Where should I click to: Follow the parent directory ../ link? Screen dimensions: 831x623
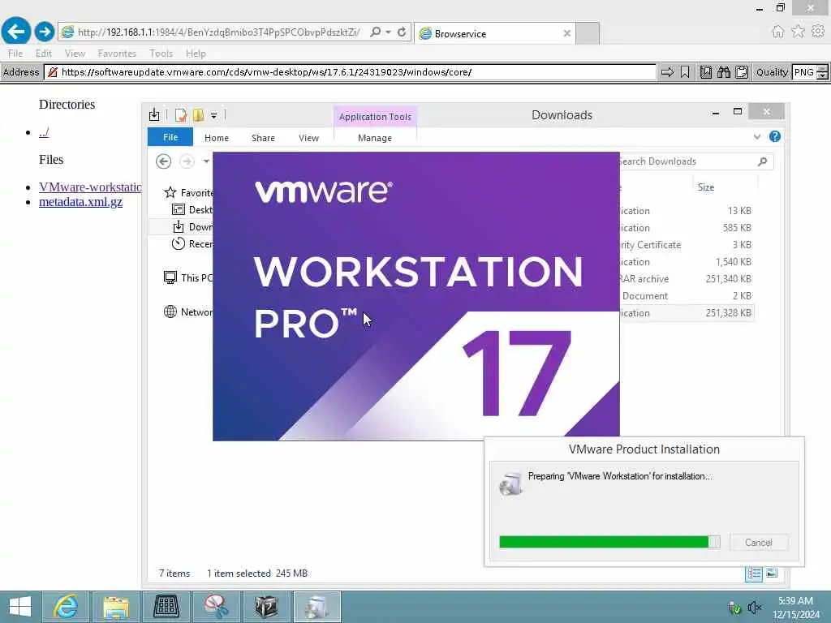click(44, 132)
